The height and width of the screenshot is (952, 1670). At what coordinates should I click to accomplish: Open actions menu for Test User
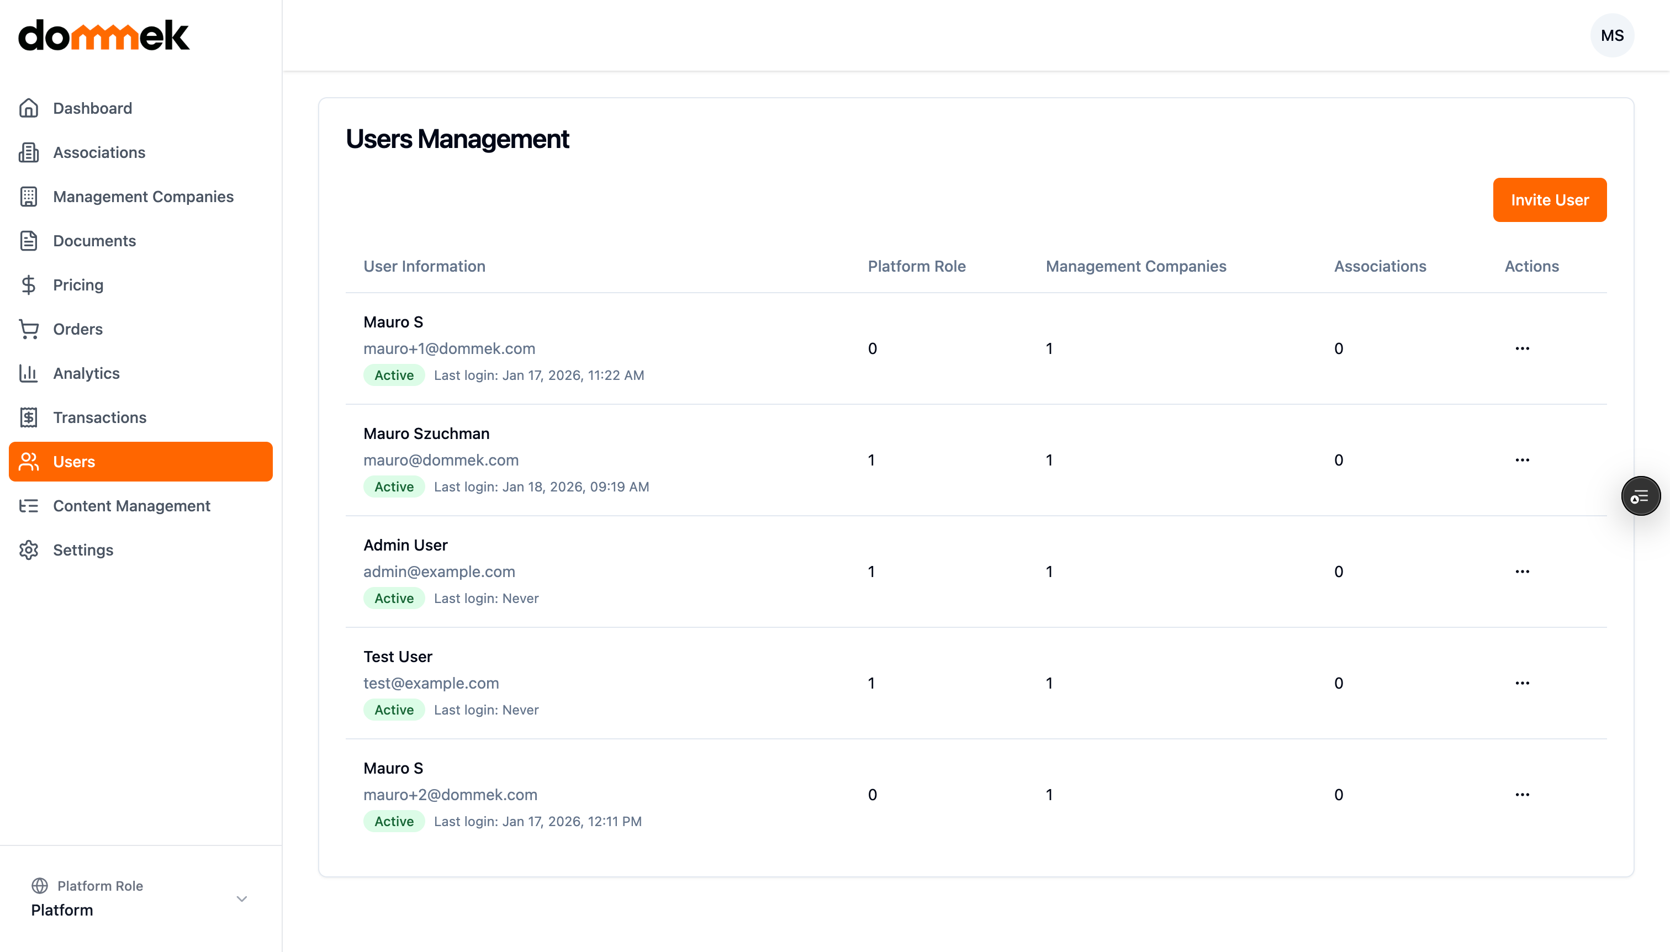(x=1522, y=683)
